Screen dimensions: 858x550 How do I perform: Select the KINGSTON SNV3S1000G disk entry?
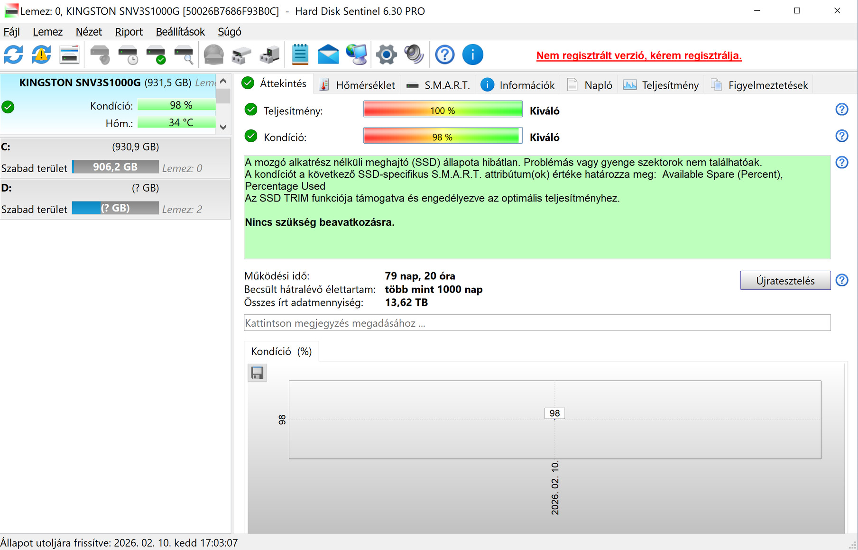coord(108,104)
